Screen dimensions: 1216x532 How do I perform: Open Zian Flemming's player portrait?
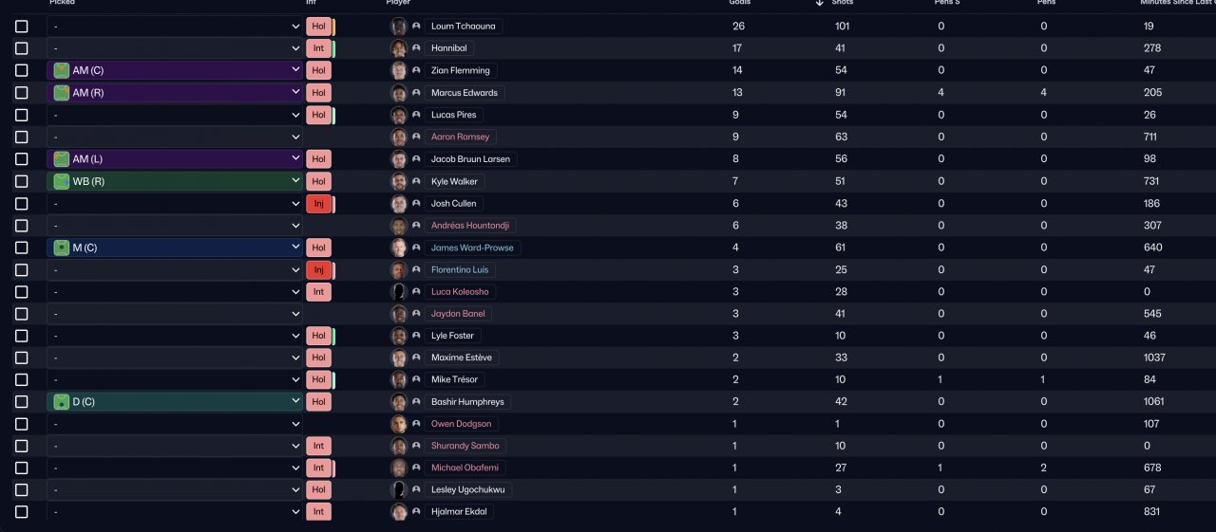click(399, 71)
